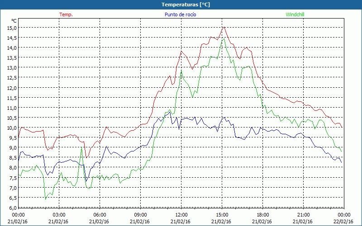Click the 22/02/16 date label
Viewport: 362px width, 226px height.
click(343, 221)
